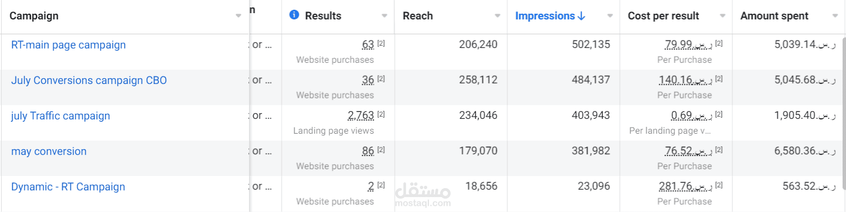
Task: Click the 0.69 cost per result value
Action: tap(692, 115)
